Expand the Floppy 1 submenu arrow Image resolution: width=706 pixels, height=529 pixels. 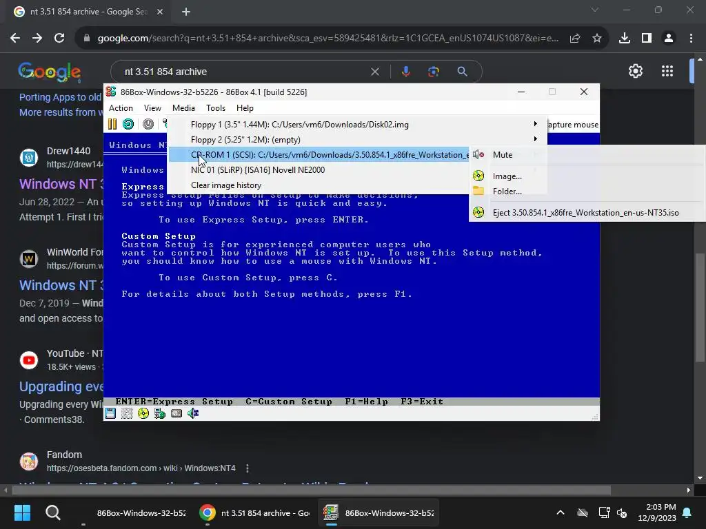pyautogui.click(x=535, y=124)
